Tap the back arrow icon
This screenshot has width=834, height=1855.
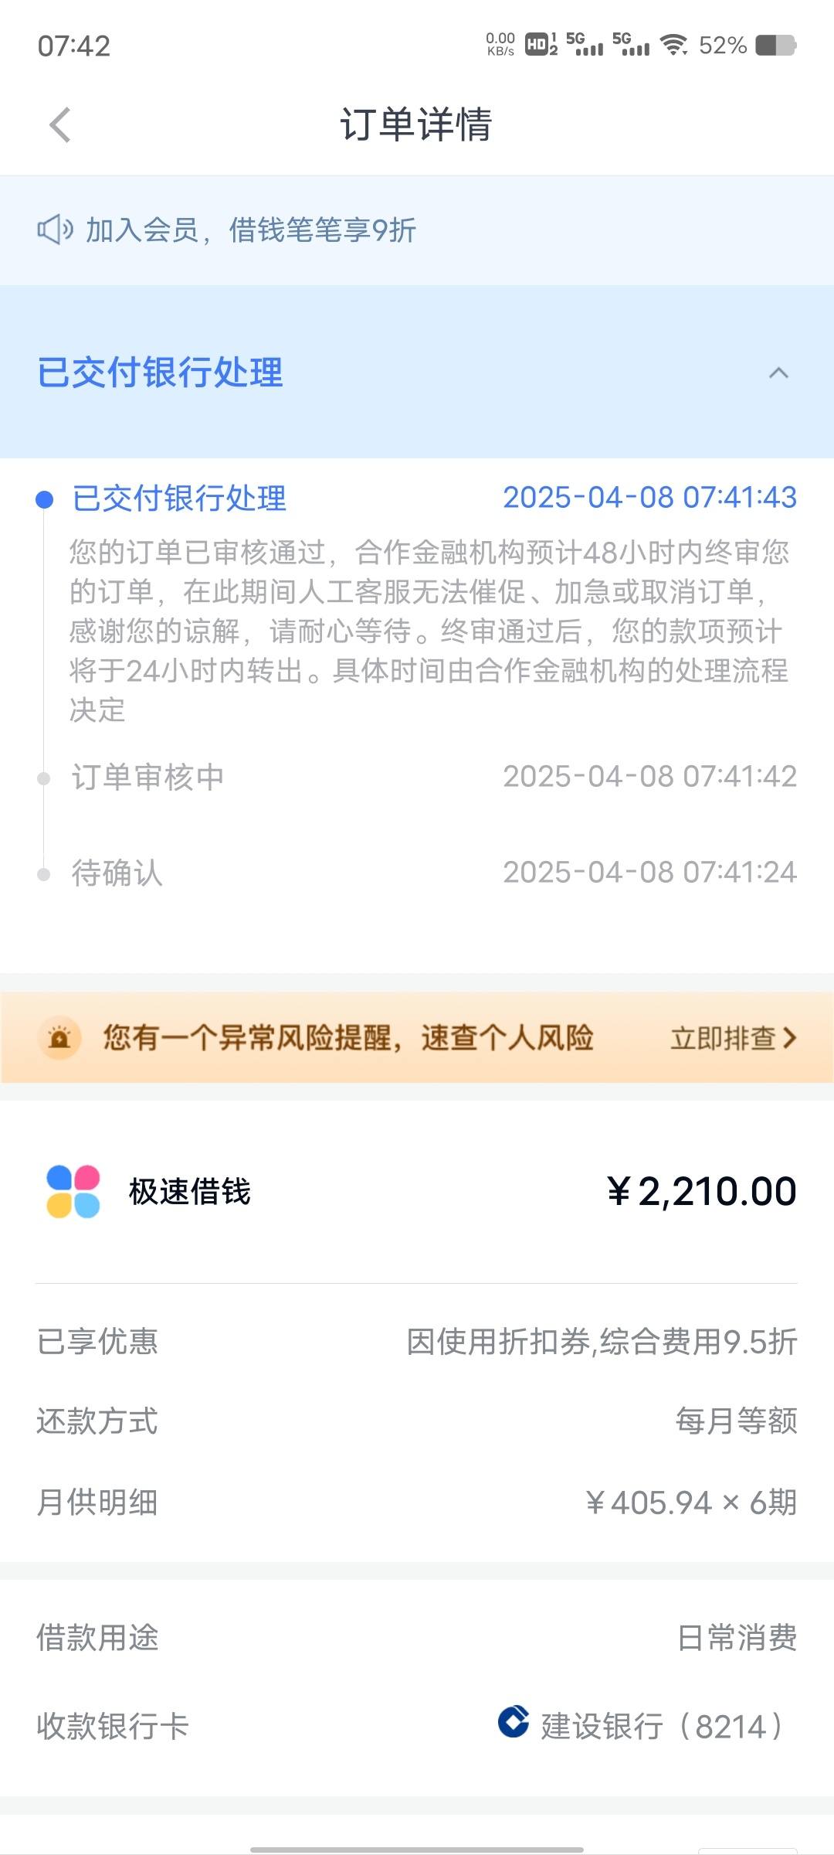tap(60, 125)
